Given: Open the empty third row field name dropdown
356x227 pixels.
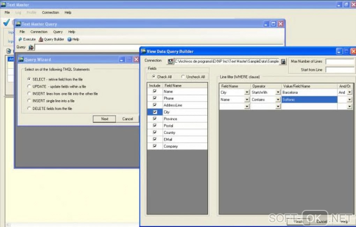Looking at the screenshot, I should pyautogui.click(x=247, y=107).
